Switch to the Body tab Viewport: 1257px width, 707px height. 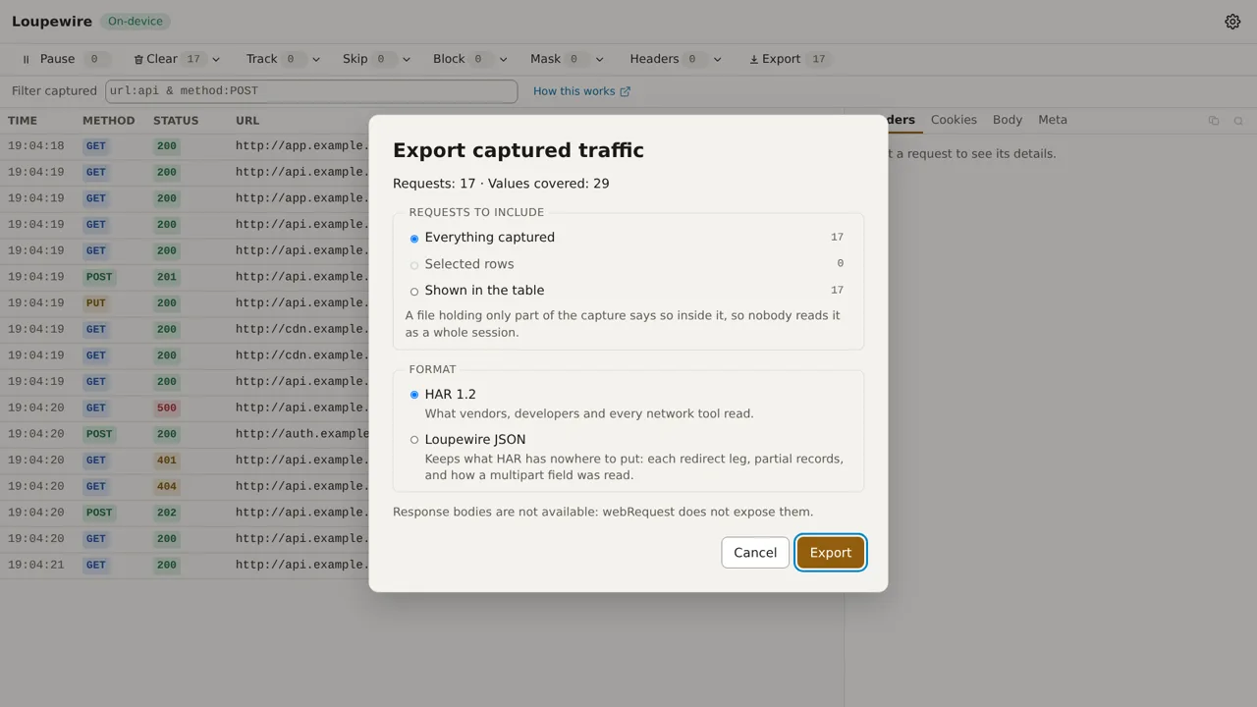(1008, 120)
